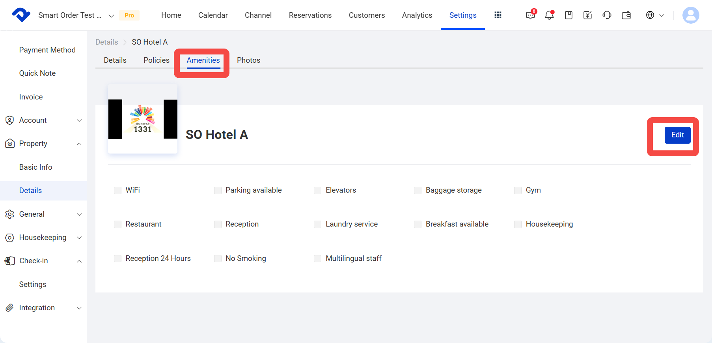
Task: Click the Housekeeping icon in sidebar
Action: tap(10, 238)
